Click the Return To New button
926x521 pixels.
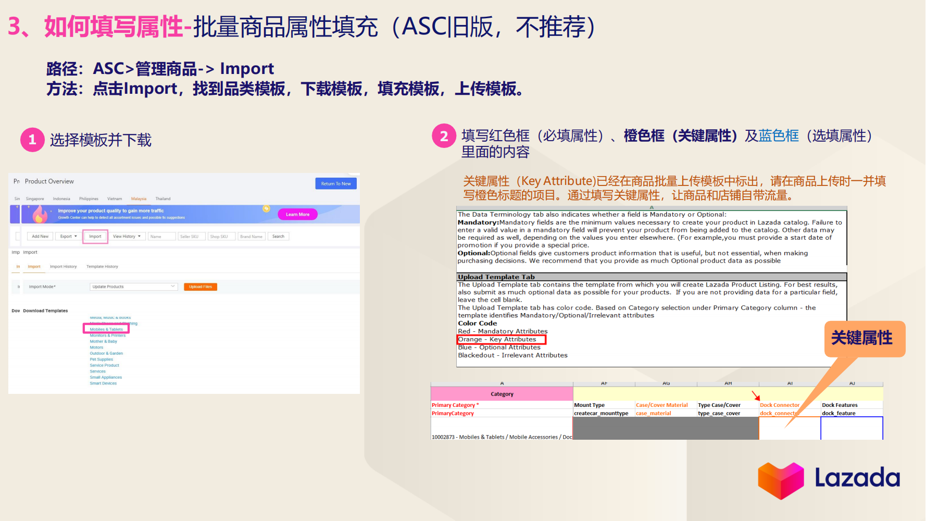click(336, 183)
